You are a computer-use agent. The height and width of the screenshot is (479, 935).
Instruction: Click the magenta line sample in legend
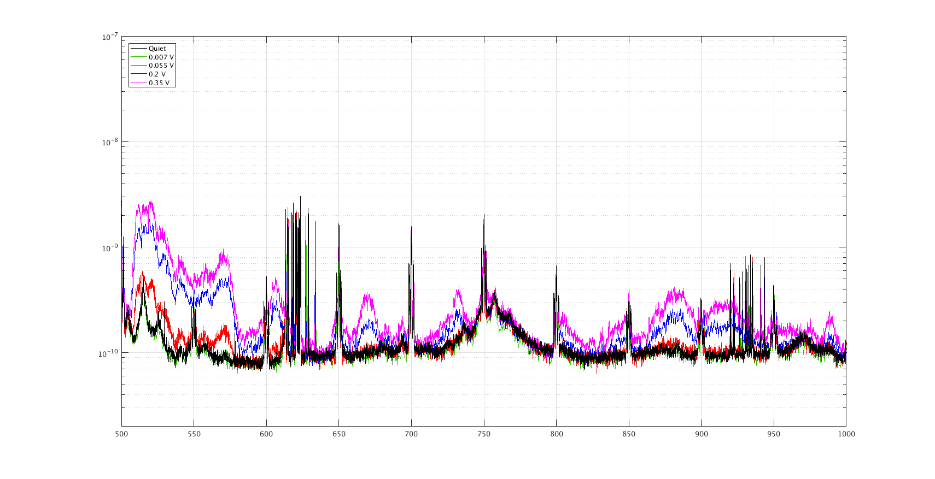click(x=139, y=83)
